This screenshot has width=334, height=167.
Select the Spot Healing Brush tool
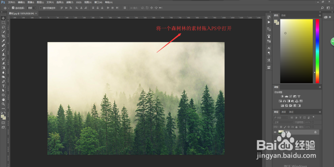pos(3,45)
